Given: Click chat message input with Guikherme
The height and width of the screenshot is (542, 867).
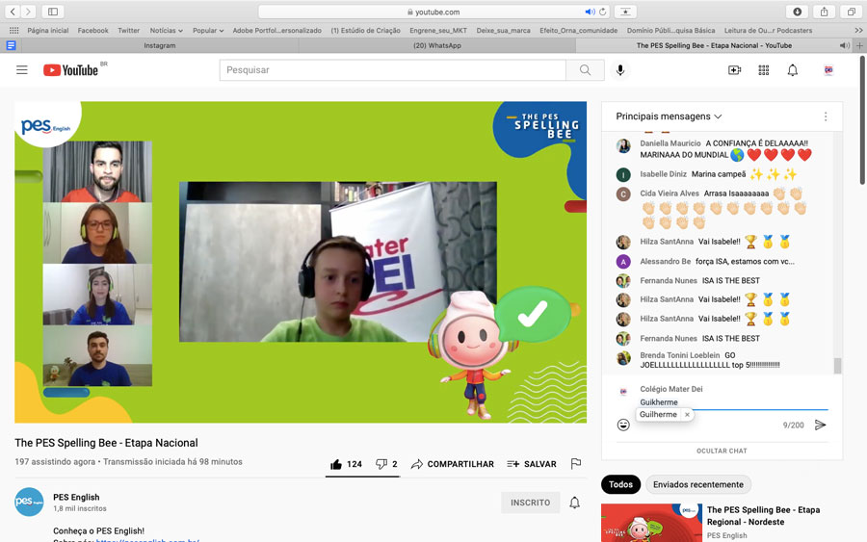Looking at the screenshot, I should (x=734, y=402).
